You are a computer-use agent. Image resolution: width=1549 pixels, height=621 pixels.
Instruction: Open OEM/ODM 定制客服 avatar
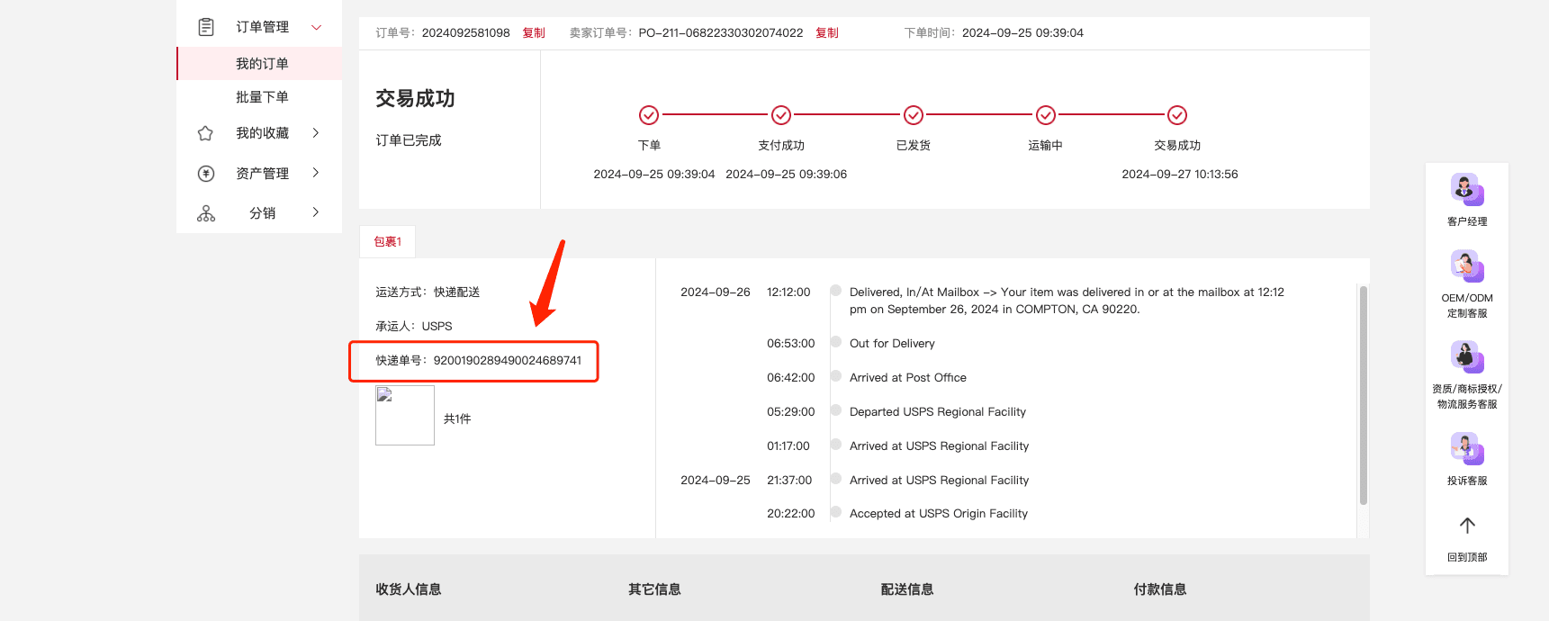[x=1466, y=266]
